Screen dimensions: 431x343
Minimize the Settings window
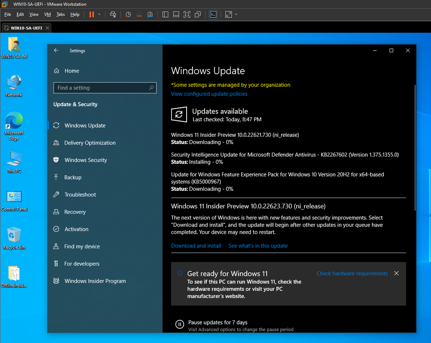375,51
